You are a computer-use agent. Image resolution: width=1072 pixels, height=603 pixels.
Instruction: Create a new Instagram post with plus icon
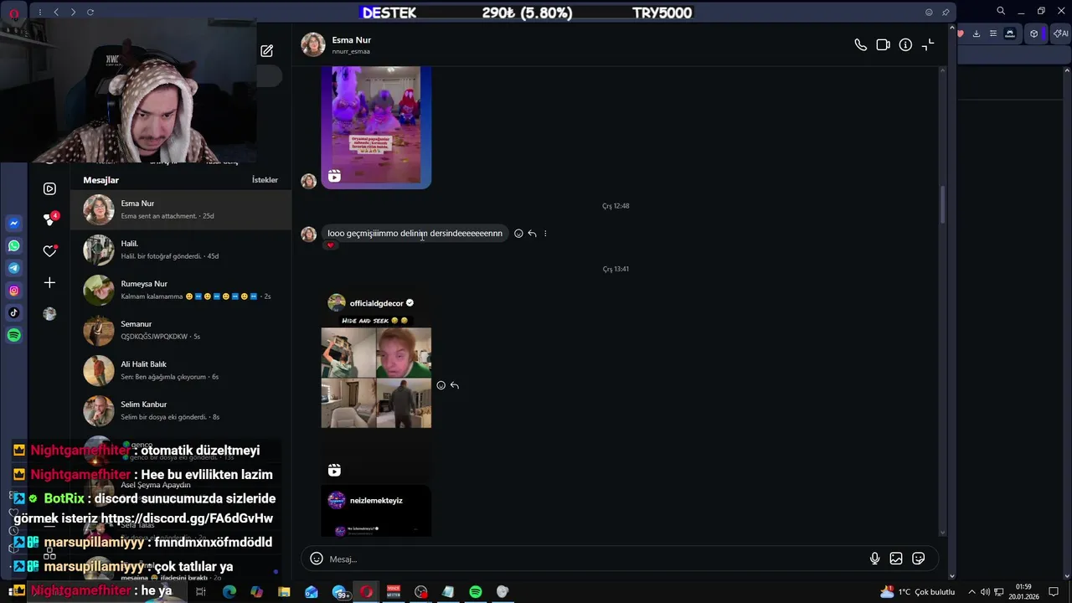49,283
